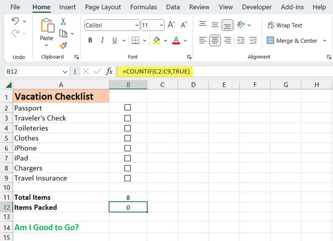This screenshot has height=241, width=333.
Task: Expand the Merge & Center dropdown arrow
Action: (x=325, y=40)
